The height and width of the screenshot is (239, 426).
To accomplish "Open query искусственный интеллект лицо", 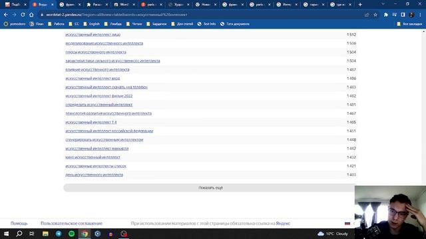I will (93, 35).
